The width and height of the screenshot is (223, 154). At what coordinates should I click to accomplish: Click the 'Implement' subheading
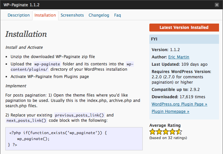click(16, 86)
